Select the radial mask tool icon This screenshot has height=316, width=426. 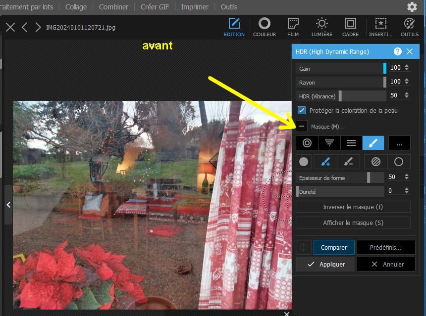point(307,143)
